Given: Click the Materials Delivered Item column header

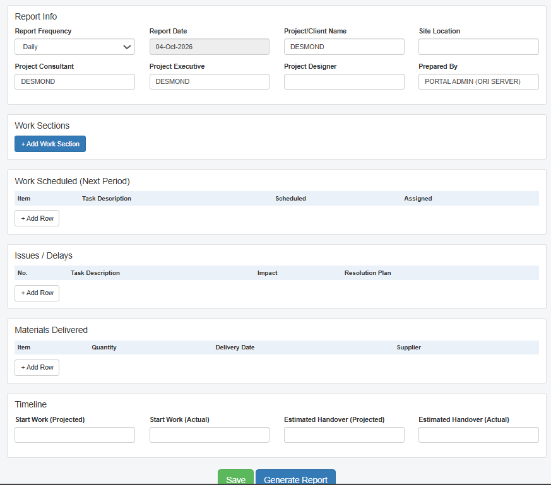Looking at the screenshot, I should [x=24, y=348].
